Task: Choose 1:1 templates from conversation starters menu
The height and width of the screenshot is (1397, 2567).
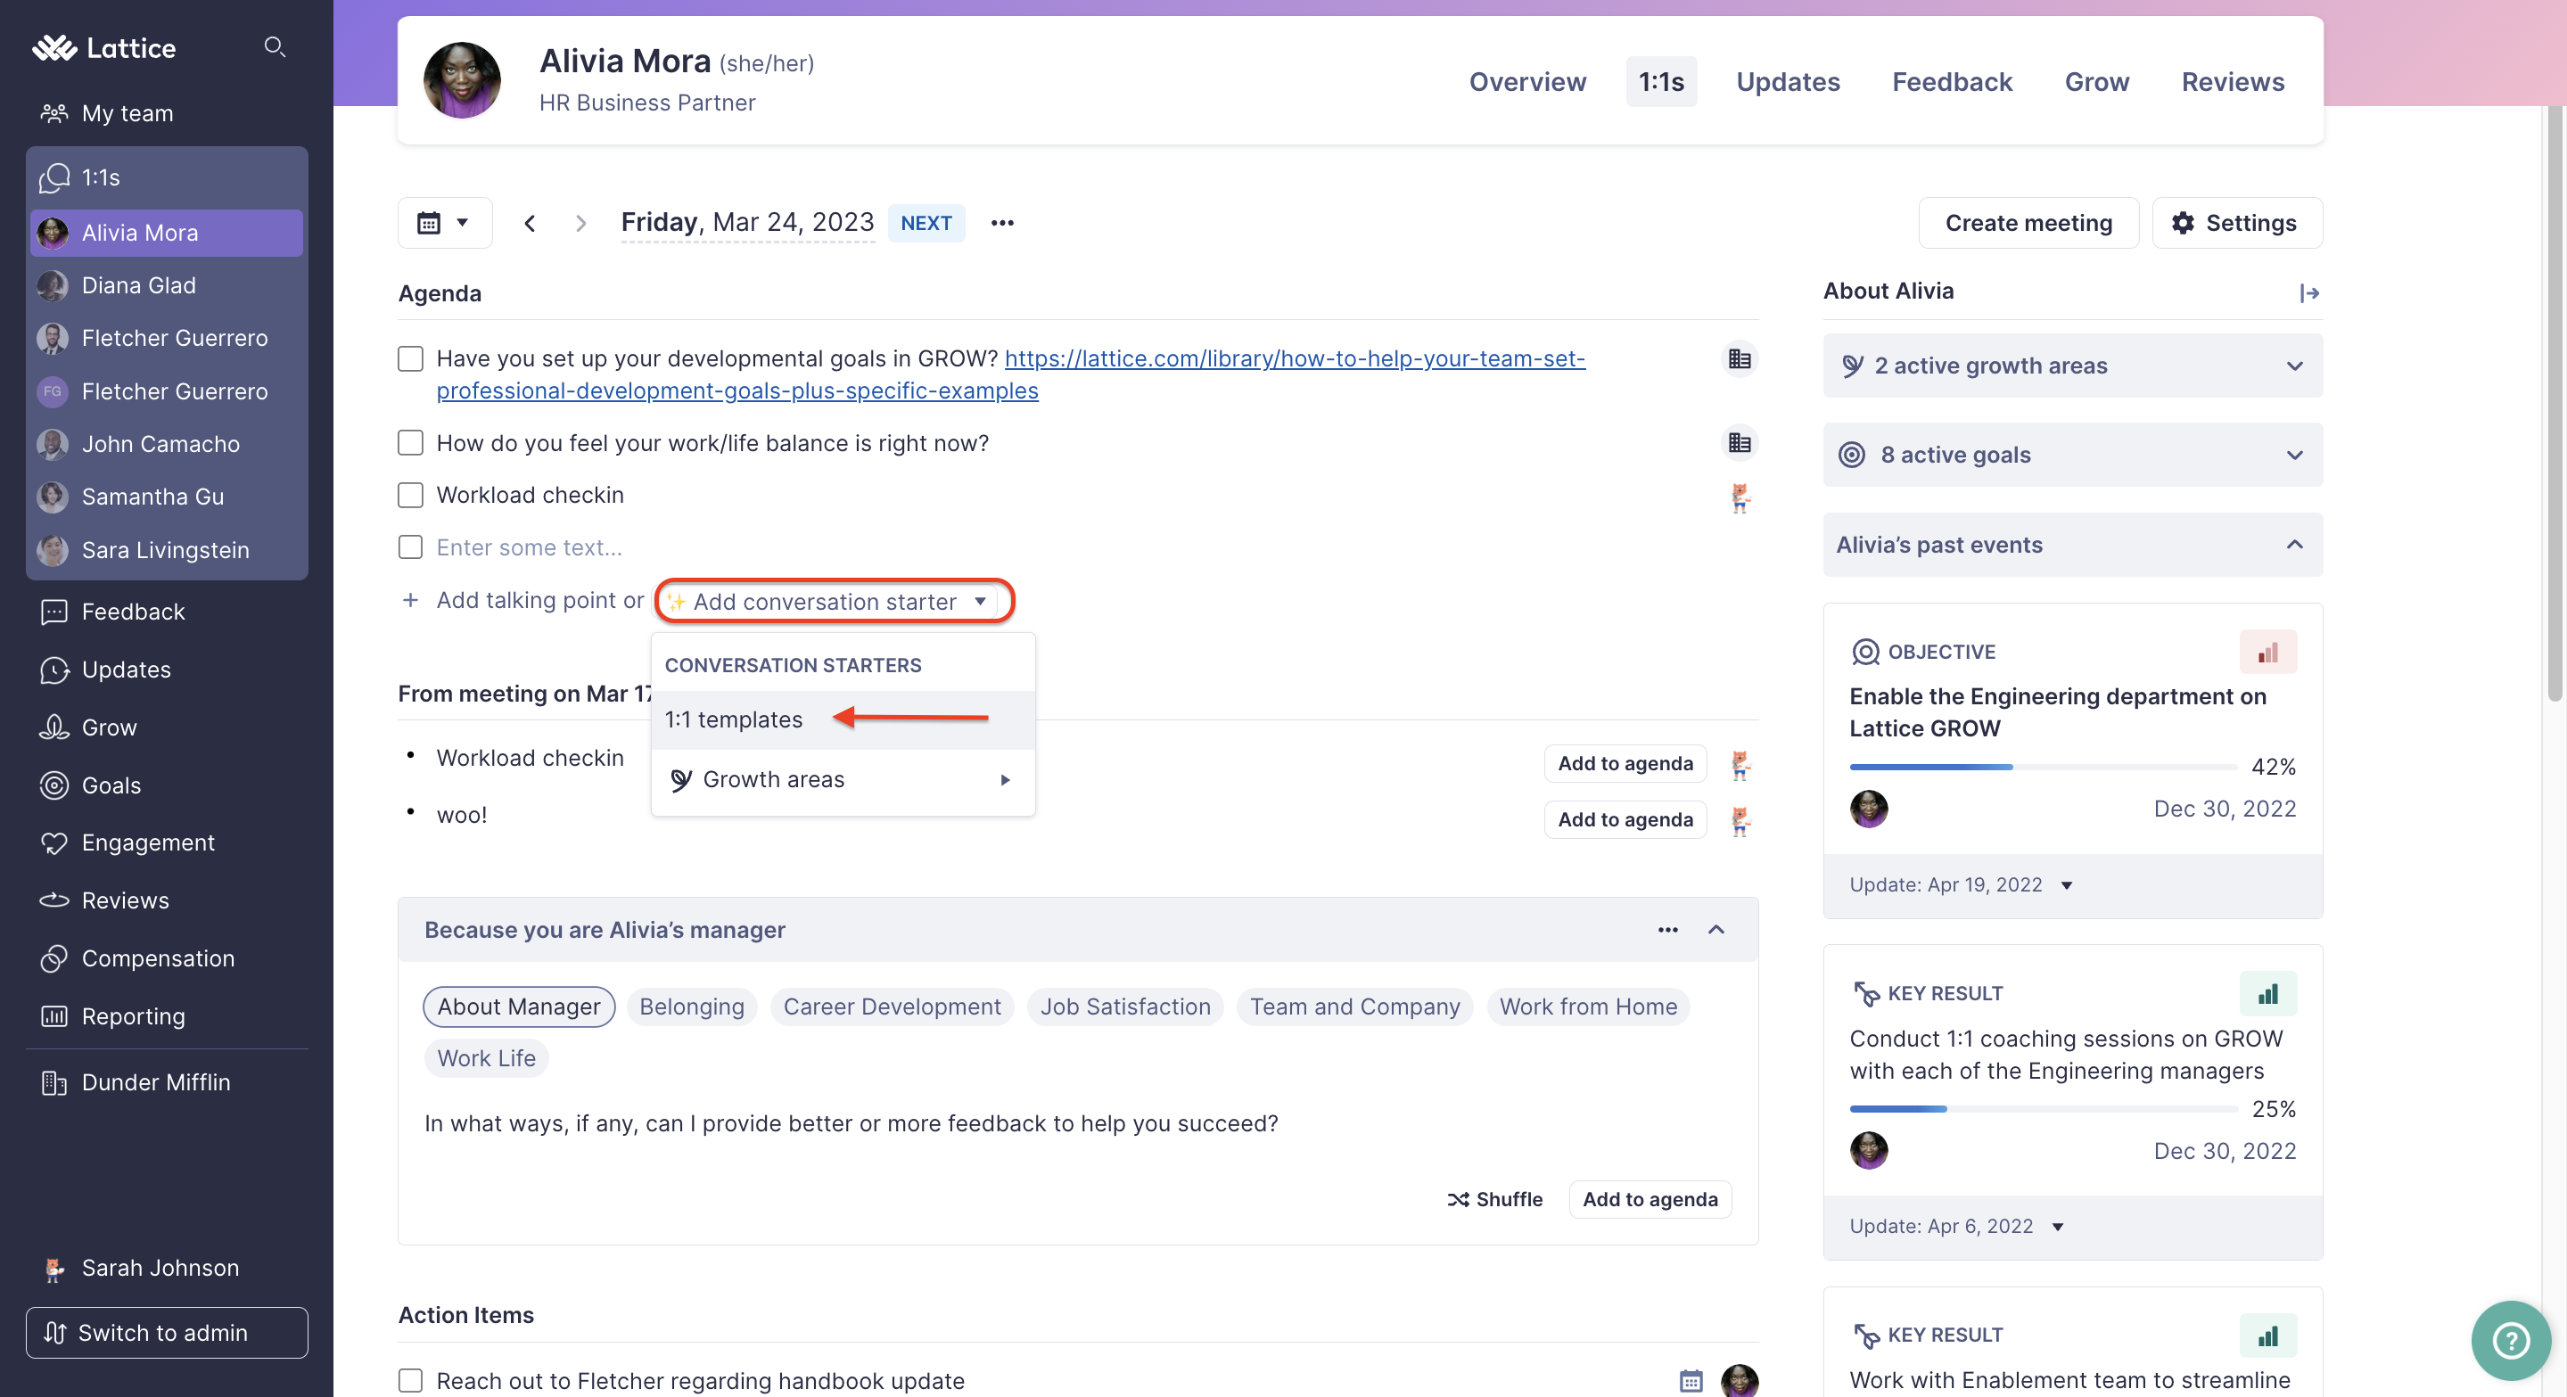Action: [x=843, y=719]
